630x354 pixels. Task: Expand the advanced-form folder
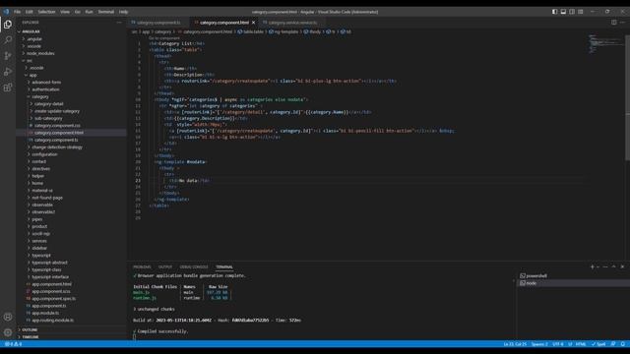click(46, 83)
